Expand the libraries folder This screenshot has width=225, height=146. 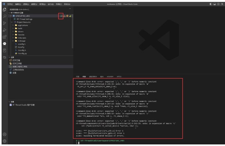click(13, 35)
